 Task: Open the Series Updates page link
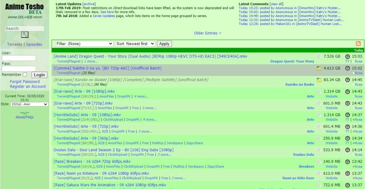[104, 16]
